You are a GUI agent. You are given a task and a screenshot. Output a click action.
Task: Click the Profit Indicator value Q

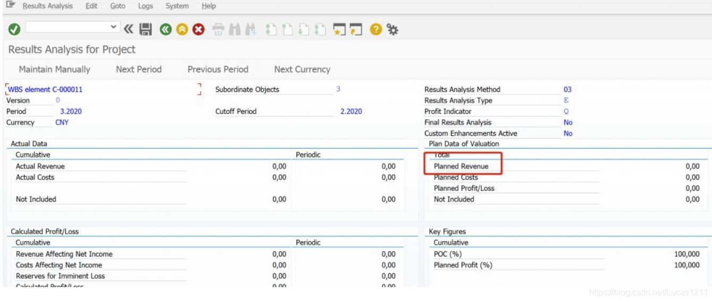click(x=566, y=111)
